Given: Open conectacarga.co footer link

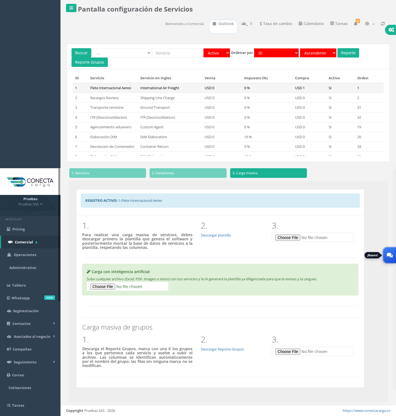Looking at the screenshot, I should pos(366,410).
